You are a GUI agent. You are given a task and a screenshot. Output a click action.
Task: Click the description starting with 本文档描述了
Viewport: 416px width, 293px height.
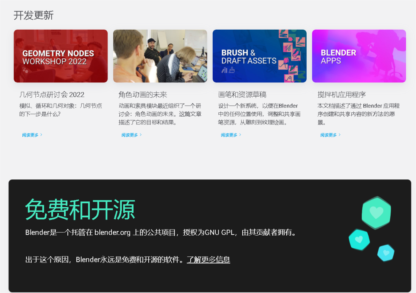click(359, 114)
